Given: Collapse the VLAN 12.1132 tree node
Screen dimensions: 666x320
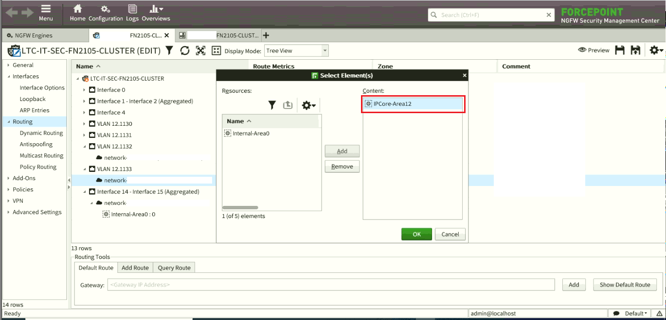Looking at the screenshot, I should coord(85,146).
